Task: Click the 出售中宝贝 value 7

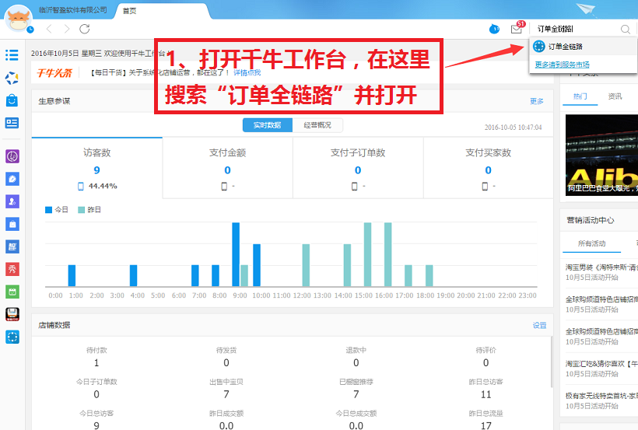Action: pyautogui.click(x=226, y=394)
